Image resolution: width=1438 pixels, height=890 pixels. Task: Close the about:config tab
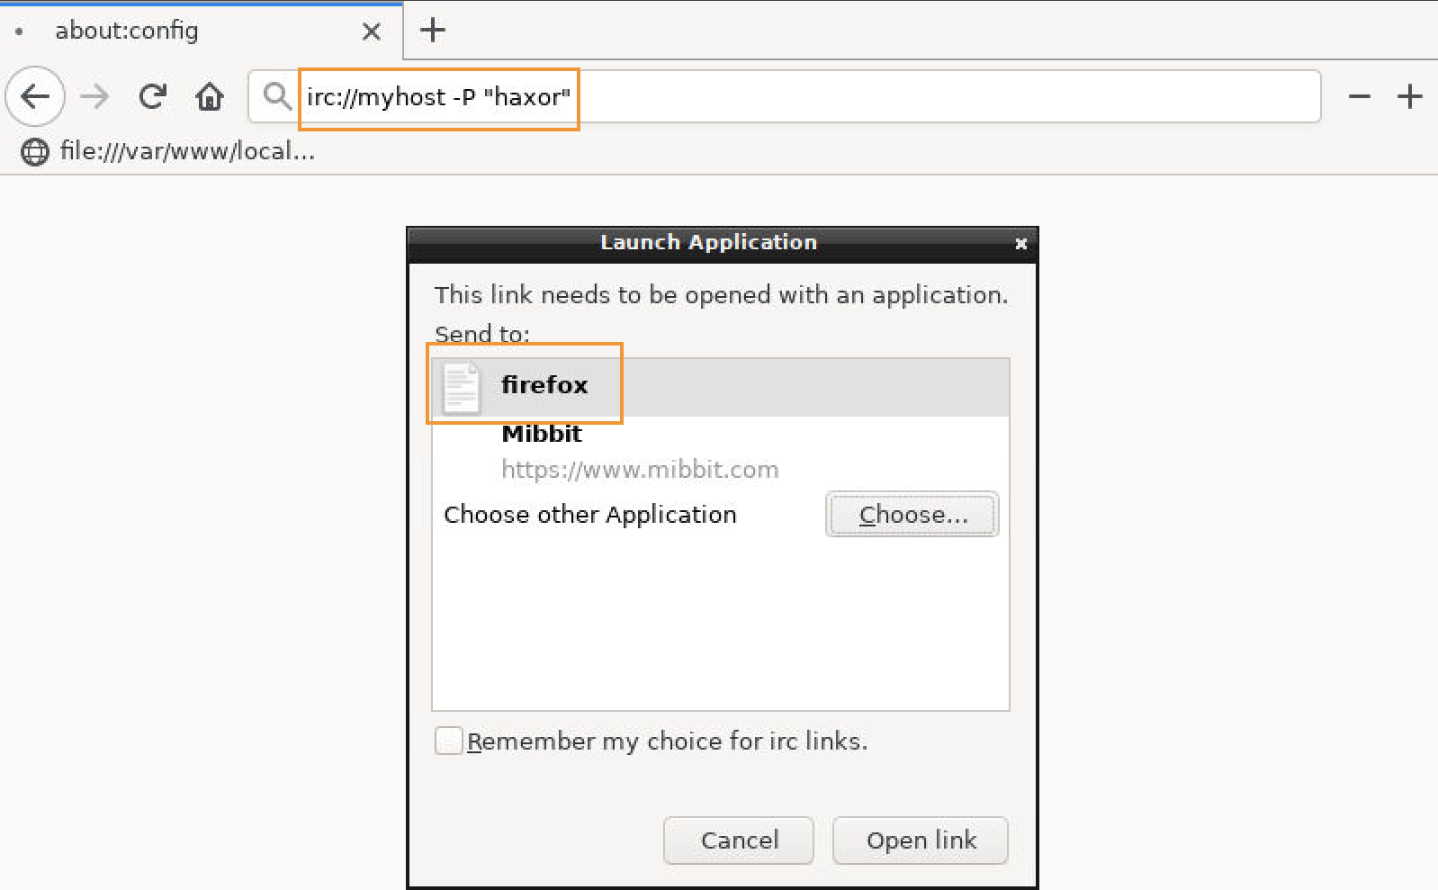(371, 31)
